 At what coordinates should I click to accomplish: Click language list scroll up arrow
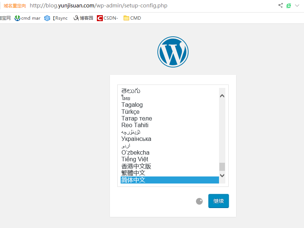tap(222, 96)
